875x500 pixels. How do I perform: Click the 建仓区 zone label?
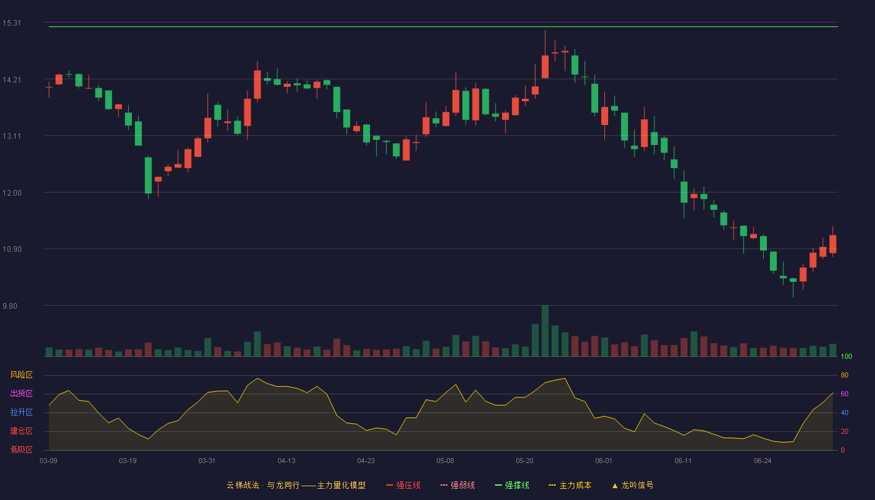21,431
